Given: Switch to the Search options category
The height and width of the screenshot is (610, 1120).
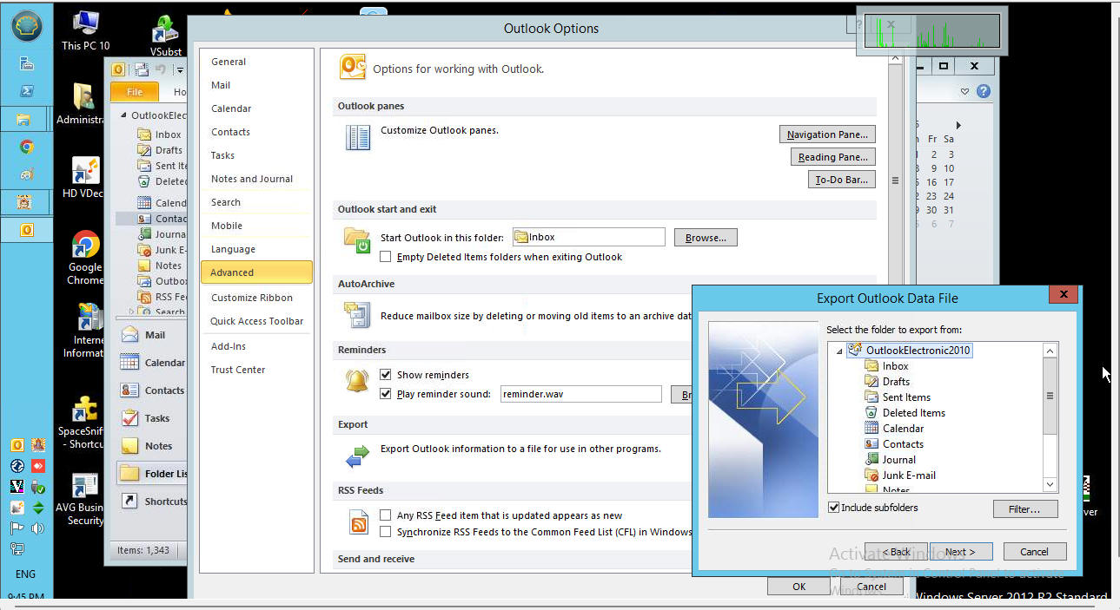Looking at the screenshot, I should pos(256,202).
